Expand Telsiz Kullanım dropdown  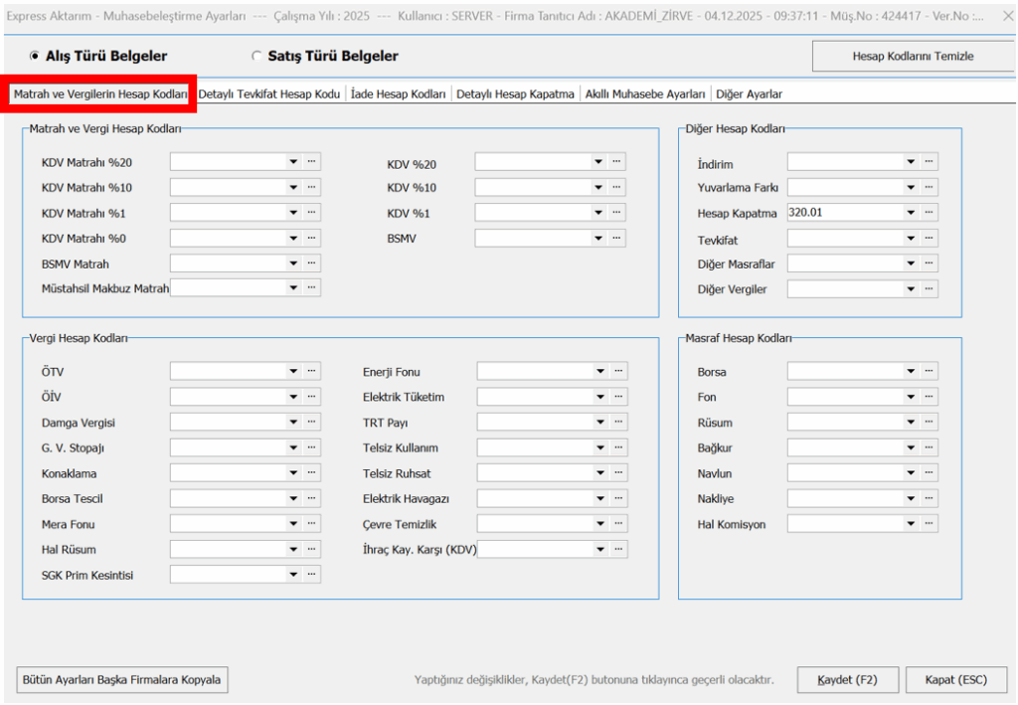tap(600, 447)
